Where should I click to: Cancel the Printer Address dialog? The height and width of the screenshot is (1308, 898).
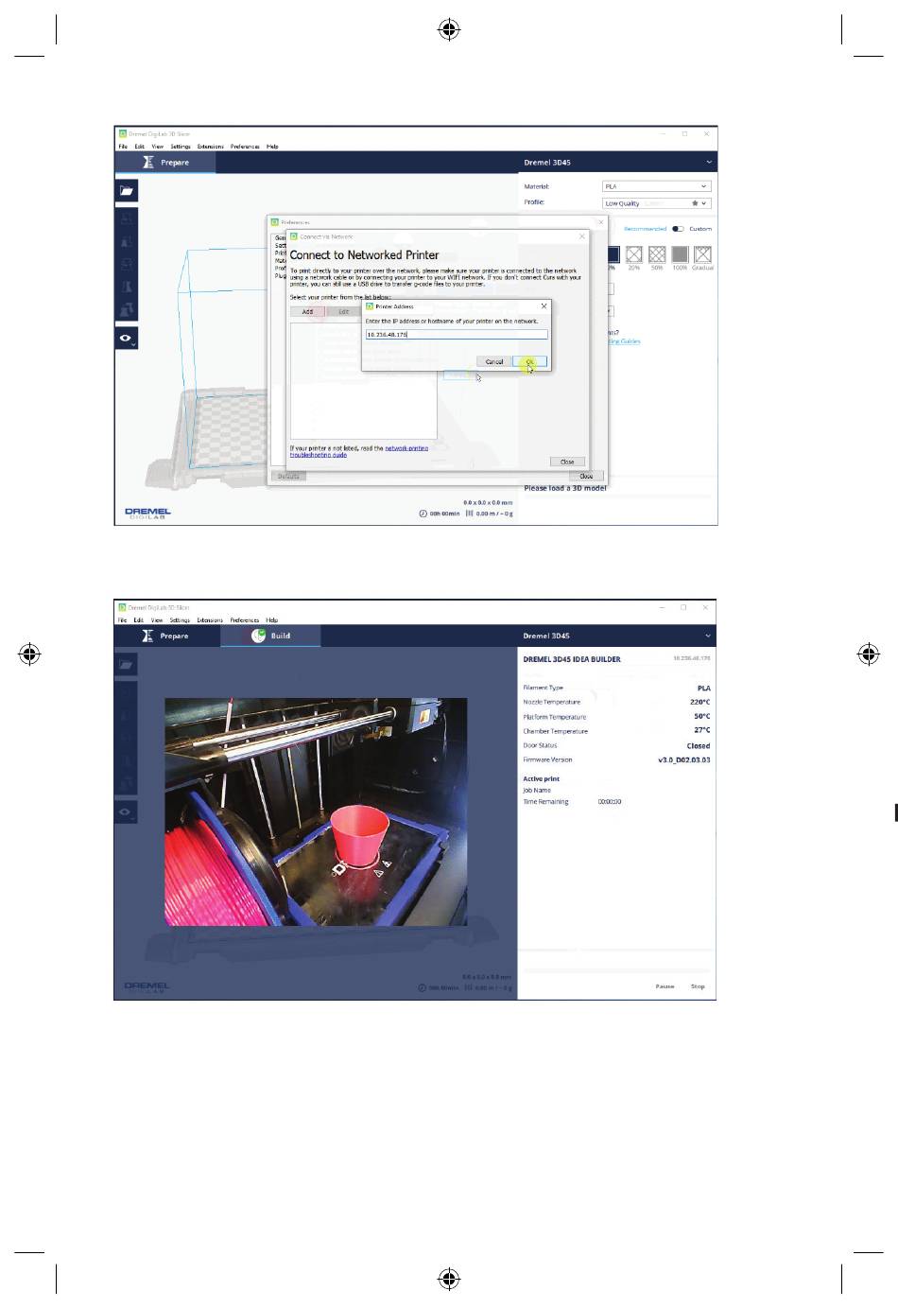pyautogui.click(x=494, y=361)
